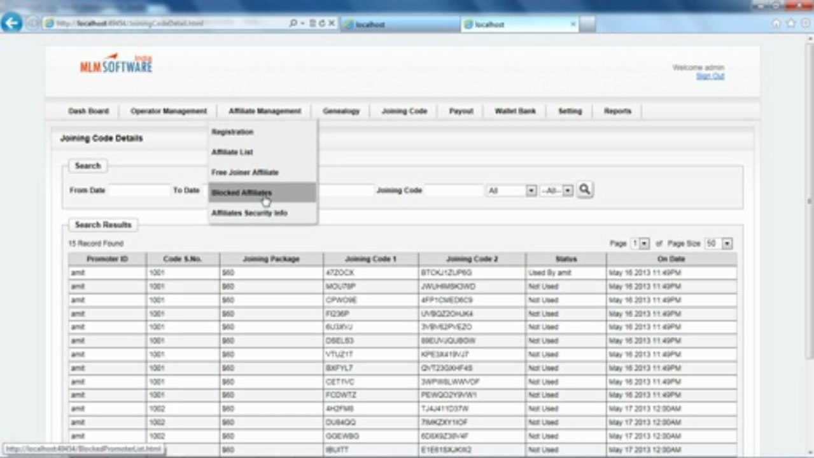Switch to the first localhost tab

(x=399, y=24)
